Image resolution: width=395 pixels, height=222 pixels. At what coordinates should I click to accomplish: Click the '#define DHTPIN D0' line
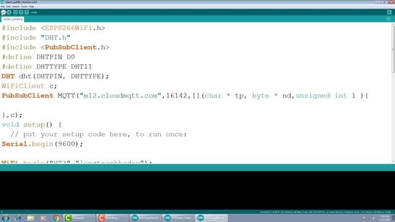coord(38,57)
